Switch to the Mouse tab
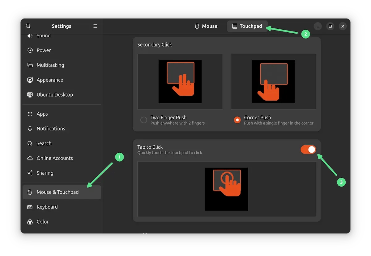The width and height of the screenshot is (371, 256). (206, 26)
